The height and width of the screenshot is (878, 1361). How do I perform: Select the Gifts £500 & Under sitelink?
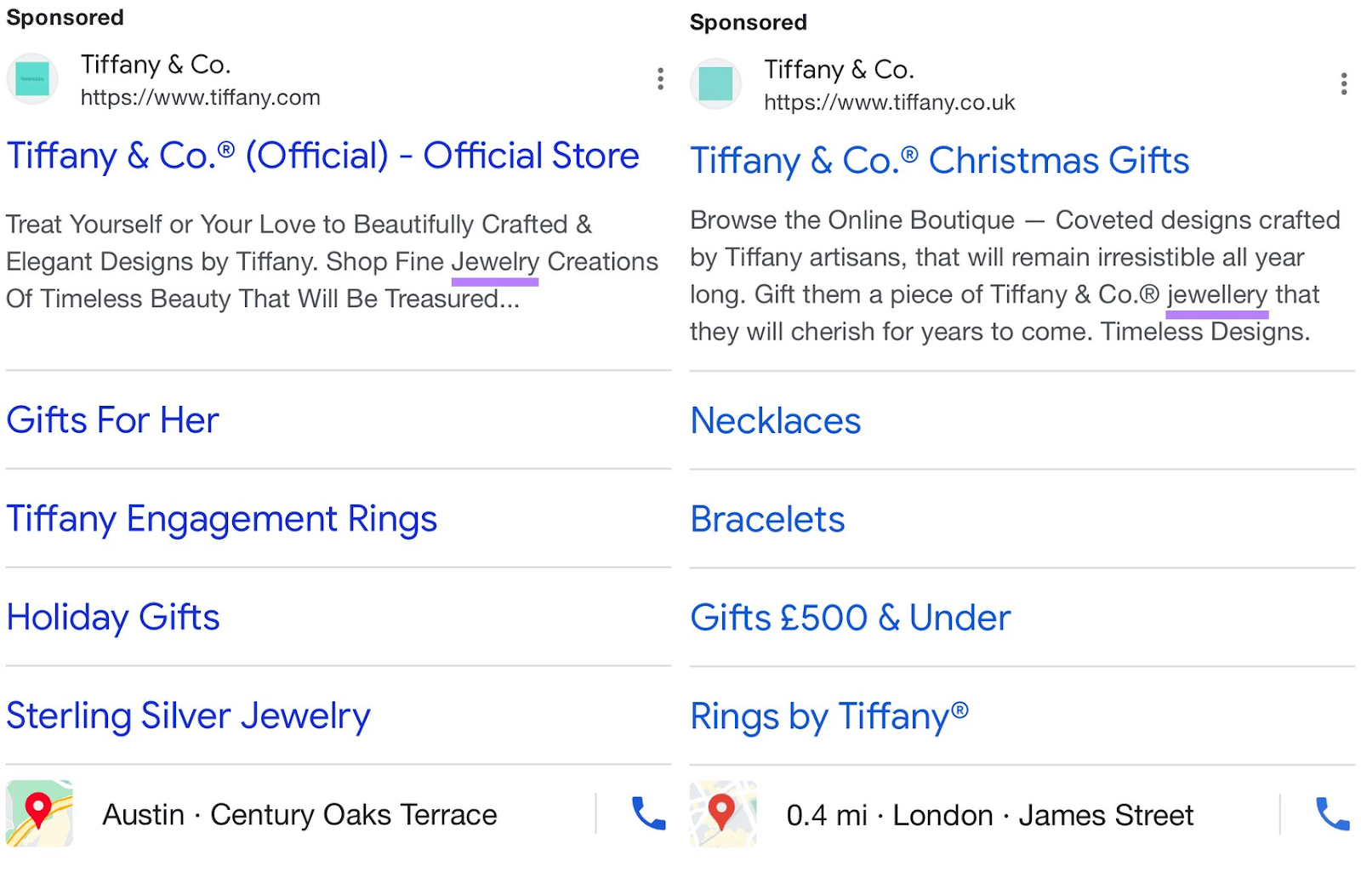pyautogui.click(x=851, y=618)
